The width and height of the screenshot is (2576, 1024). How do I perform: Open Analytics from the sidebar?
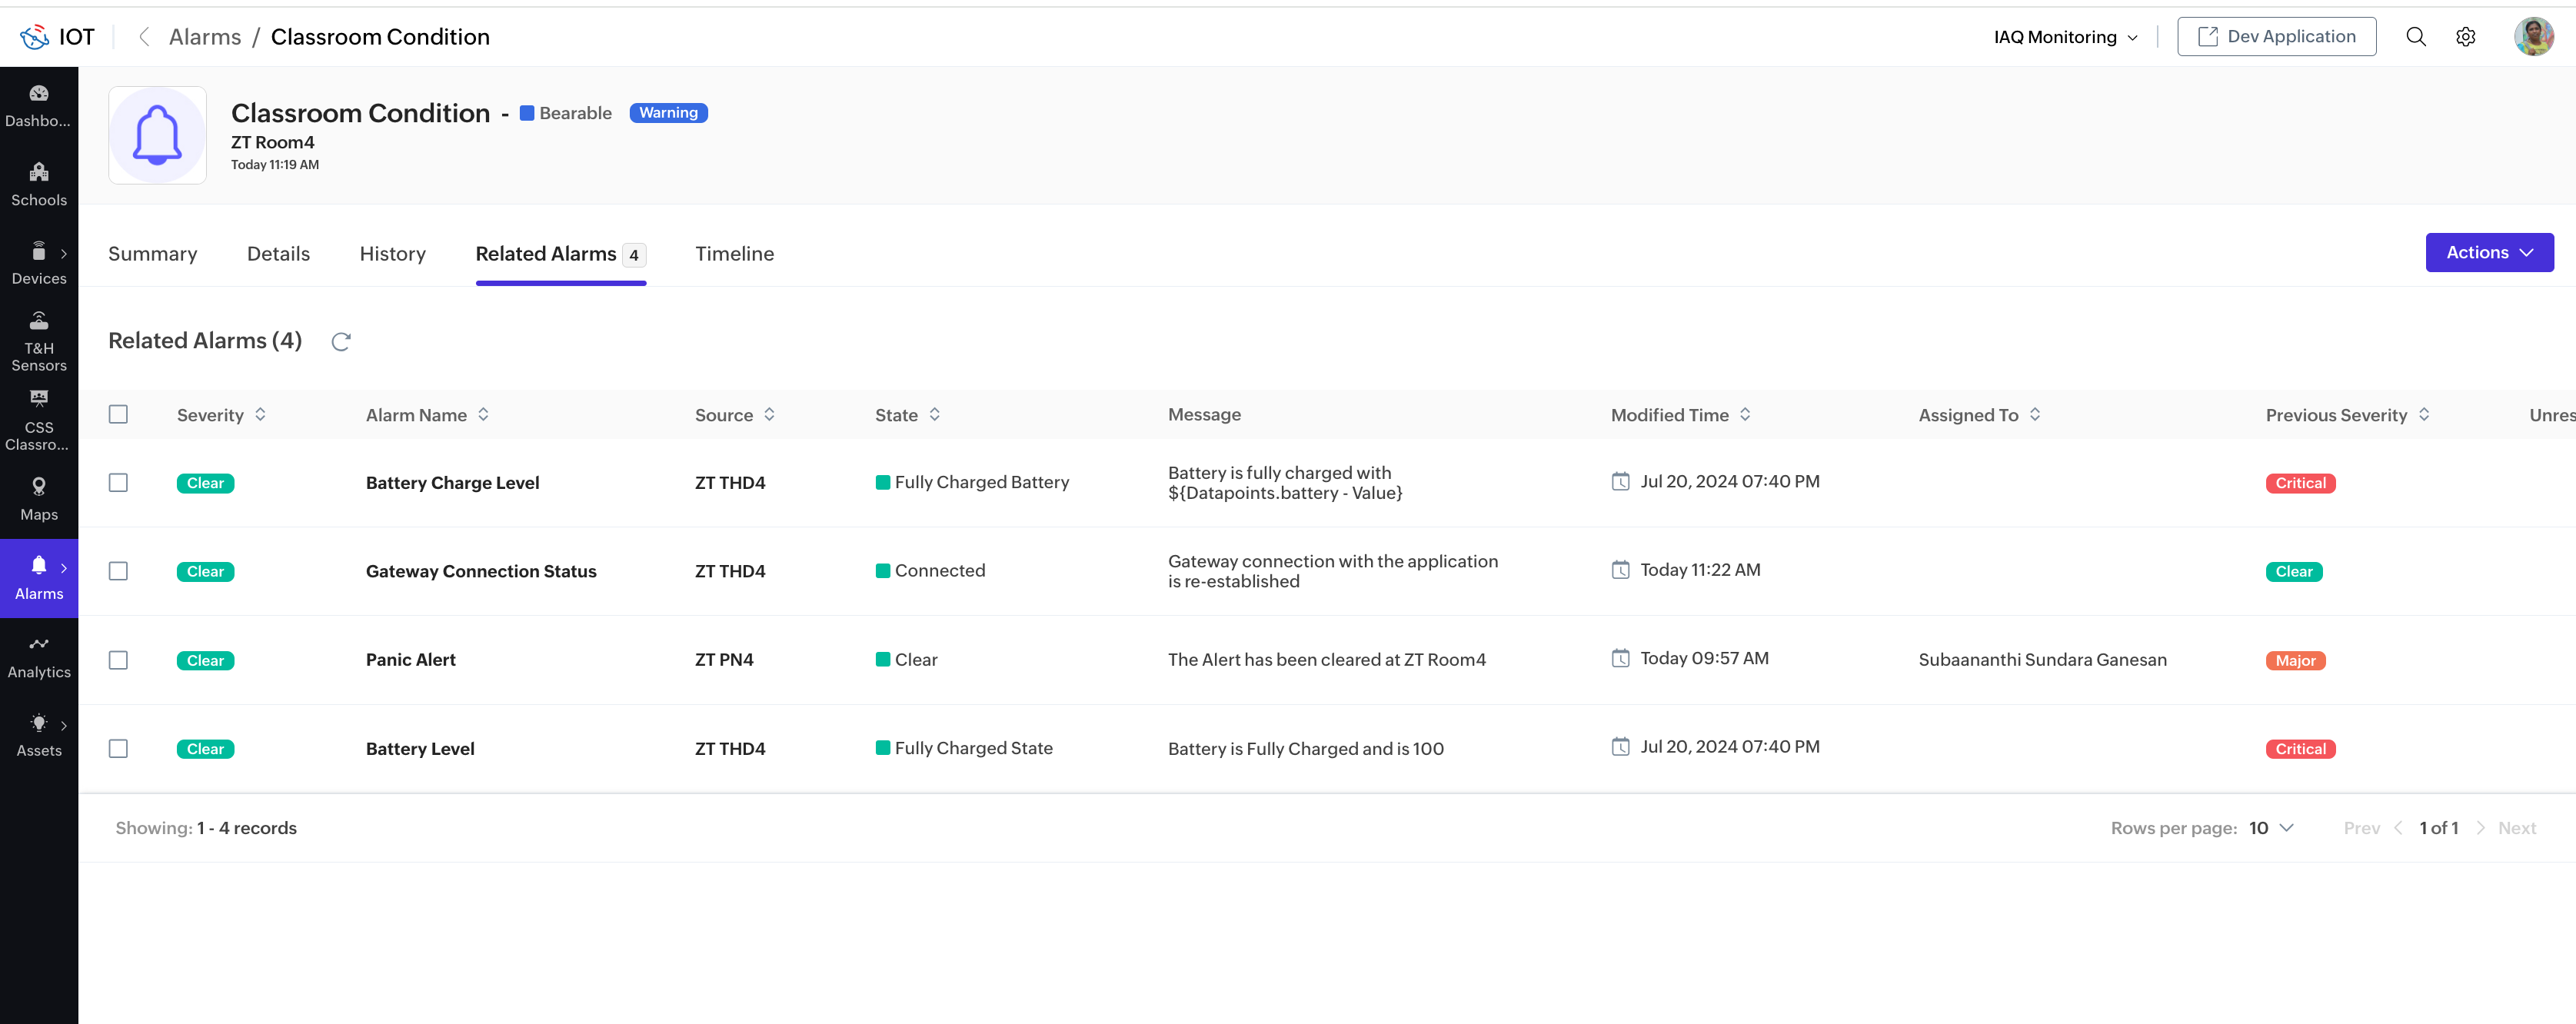click(38, 656)
